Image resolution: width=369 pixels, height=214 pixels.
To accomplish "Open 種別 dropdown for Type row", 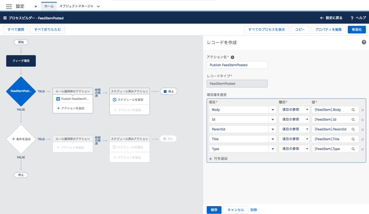I will click(x=294, y=149).
